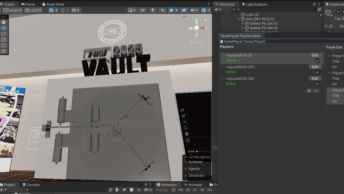
Task: Toggle 2D scene view mode
Action: tap(142, 10)
